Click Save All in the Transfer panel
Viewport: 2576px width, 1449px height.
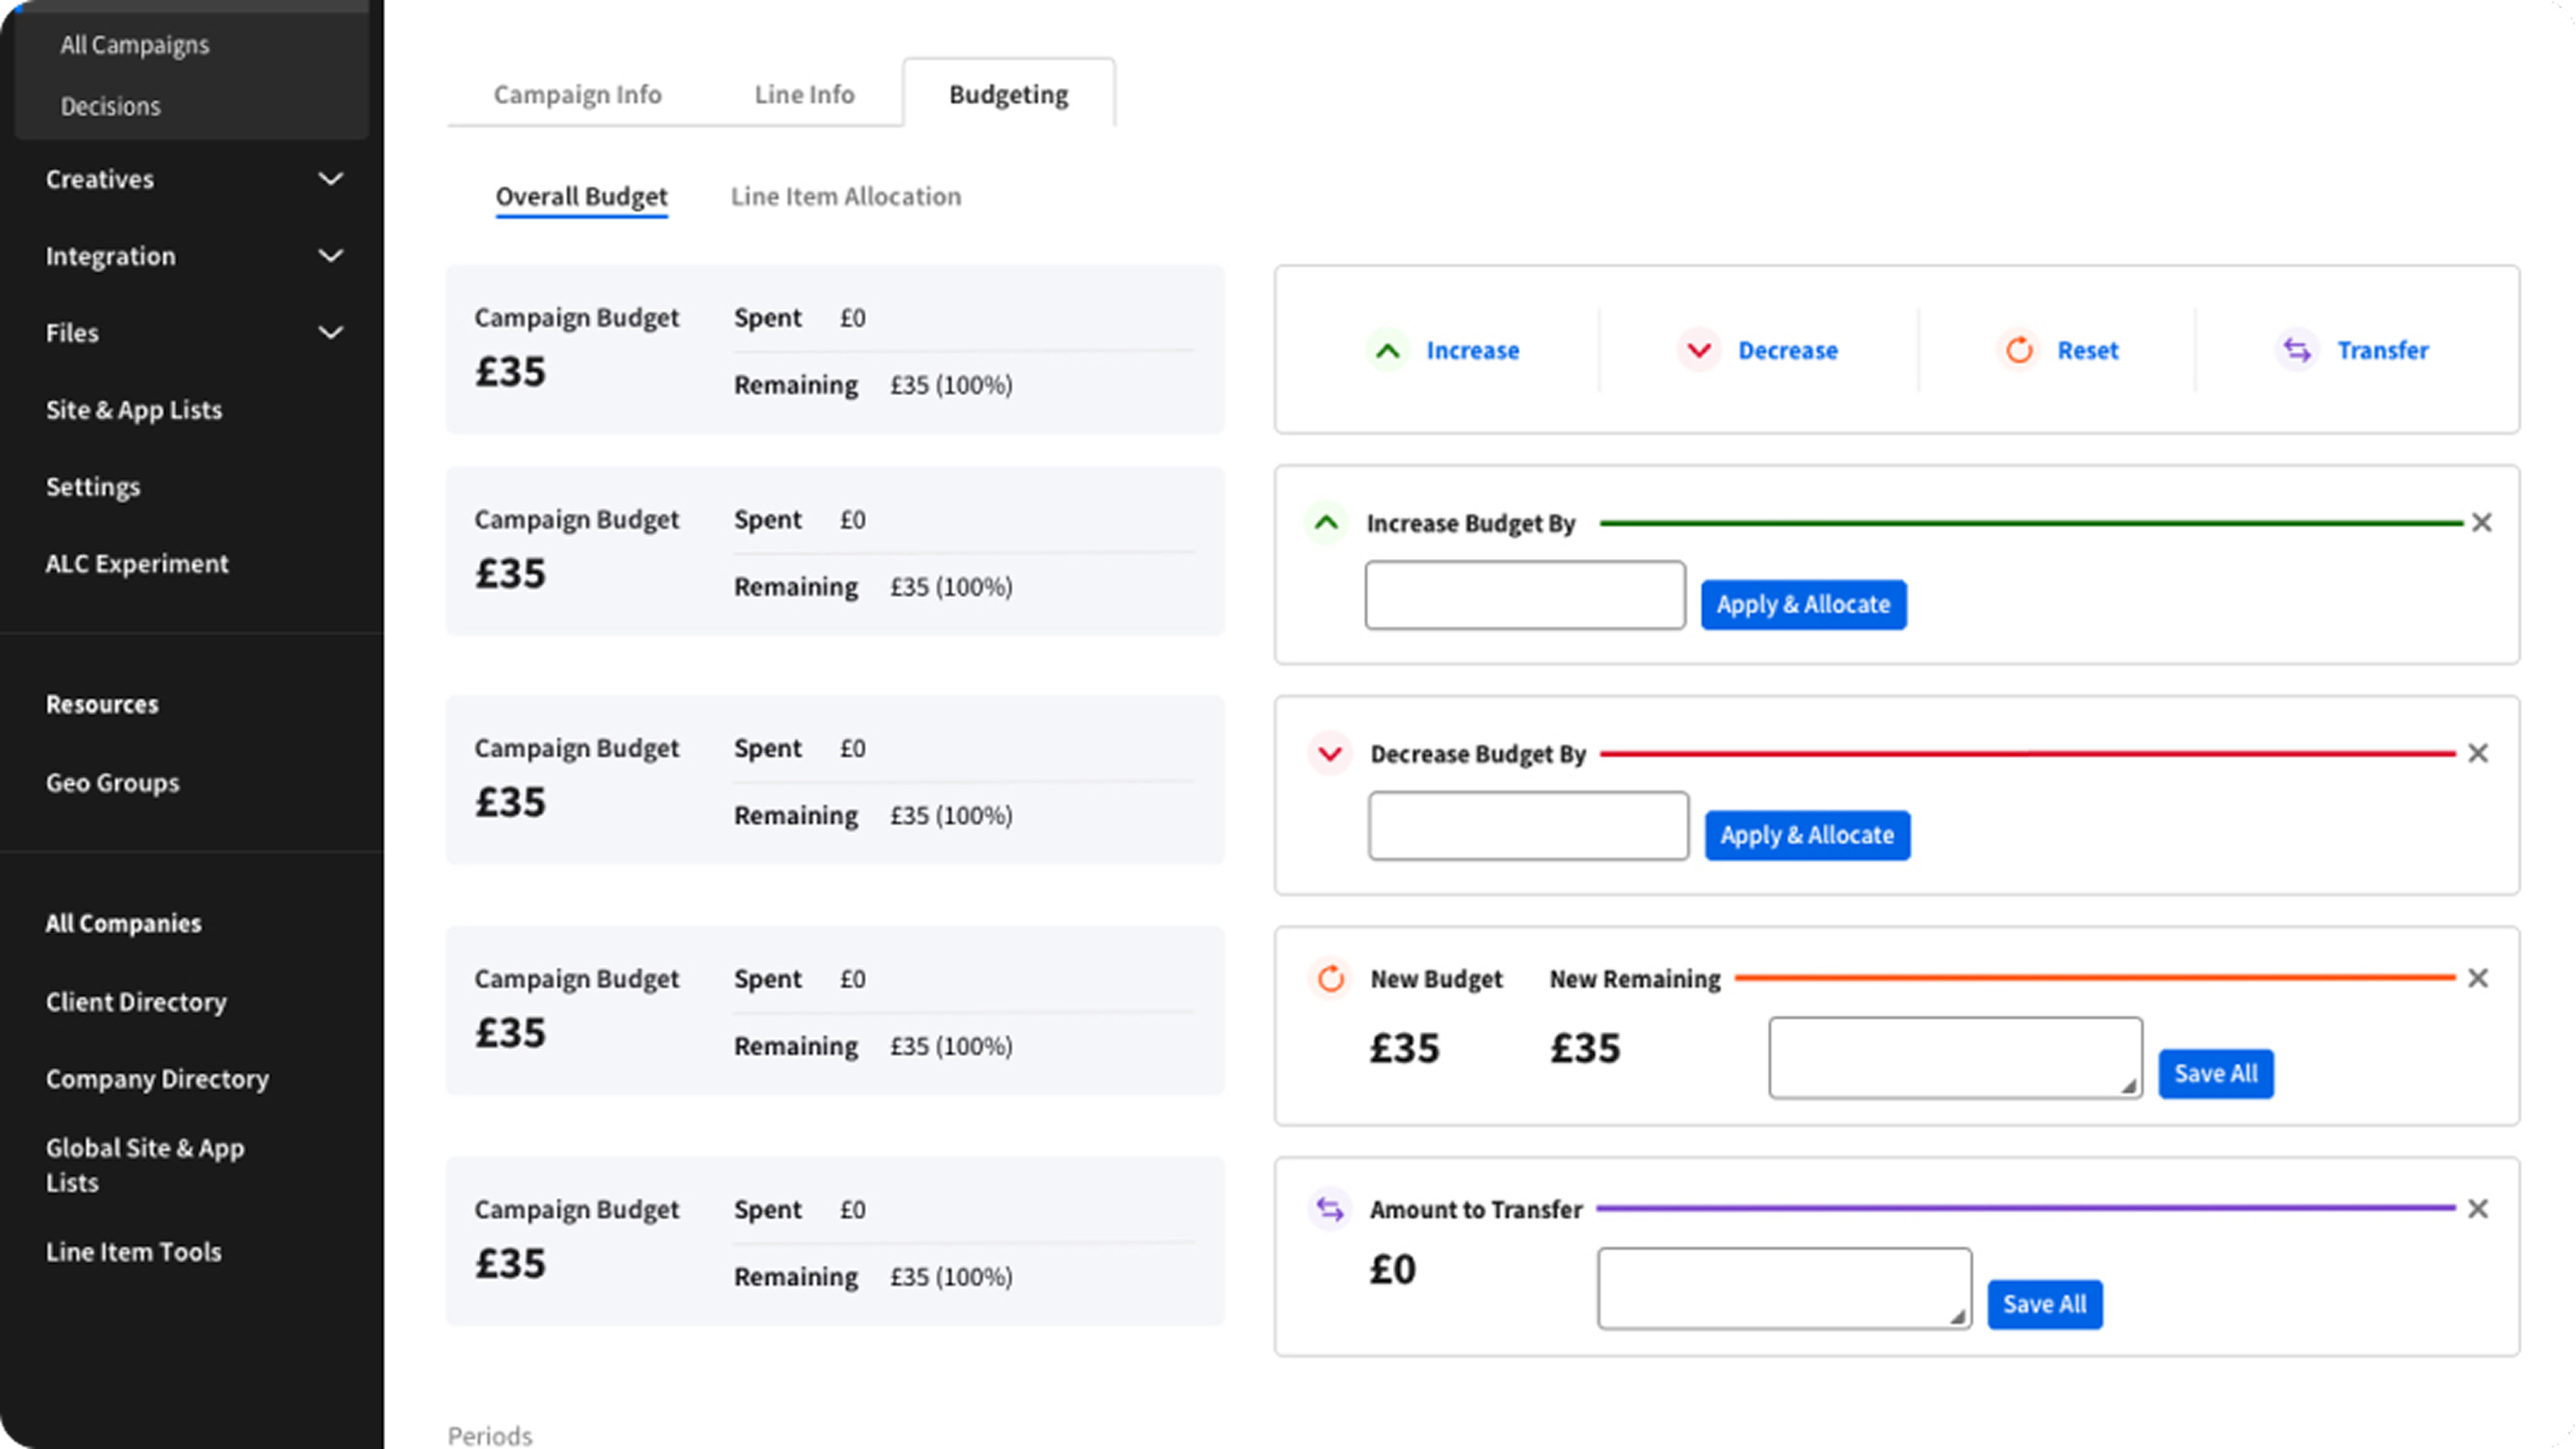click(2044, 1305)
